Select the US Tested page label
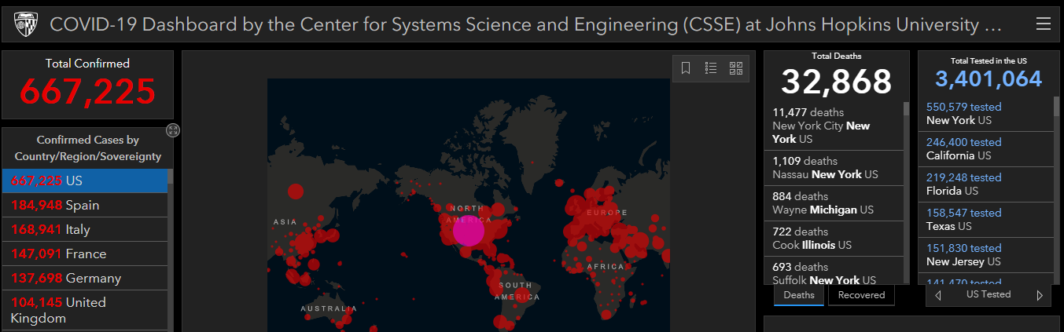Viewport: 1064px width, 332px height. pos(989,294)
